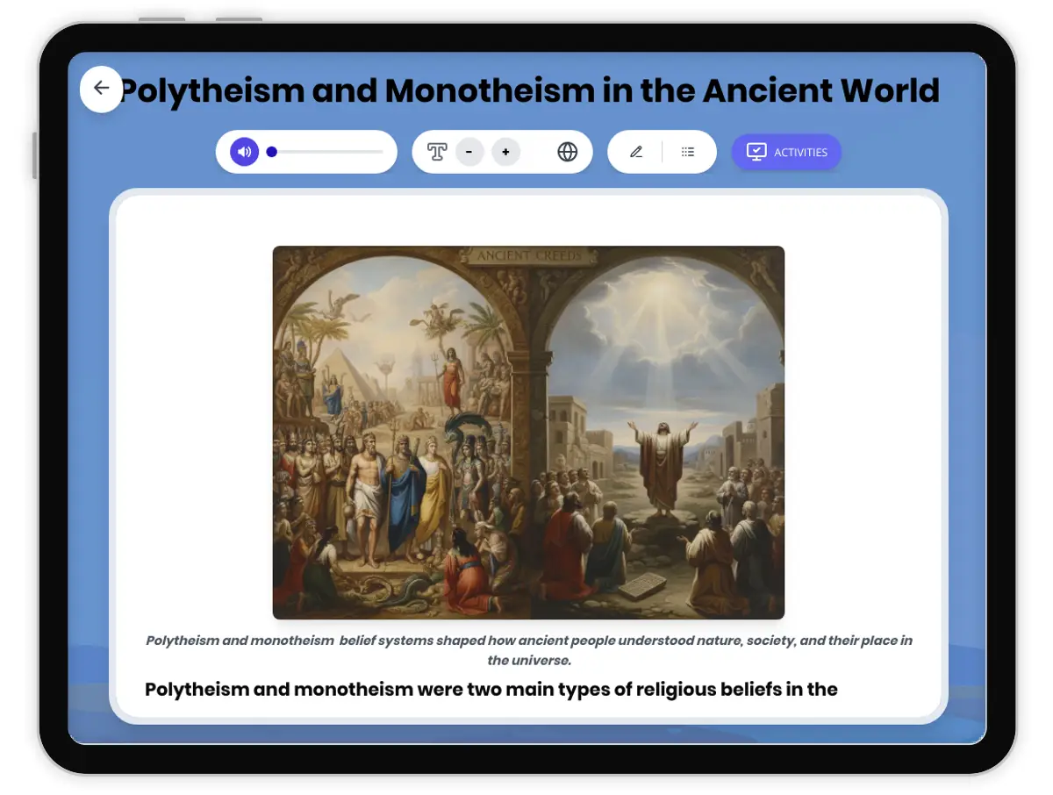
Task: Click the italic image caption text
Action: pos(528,649)
